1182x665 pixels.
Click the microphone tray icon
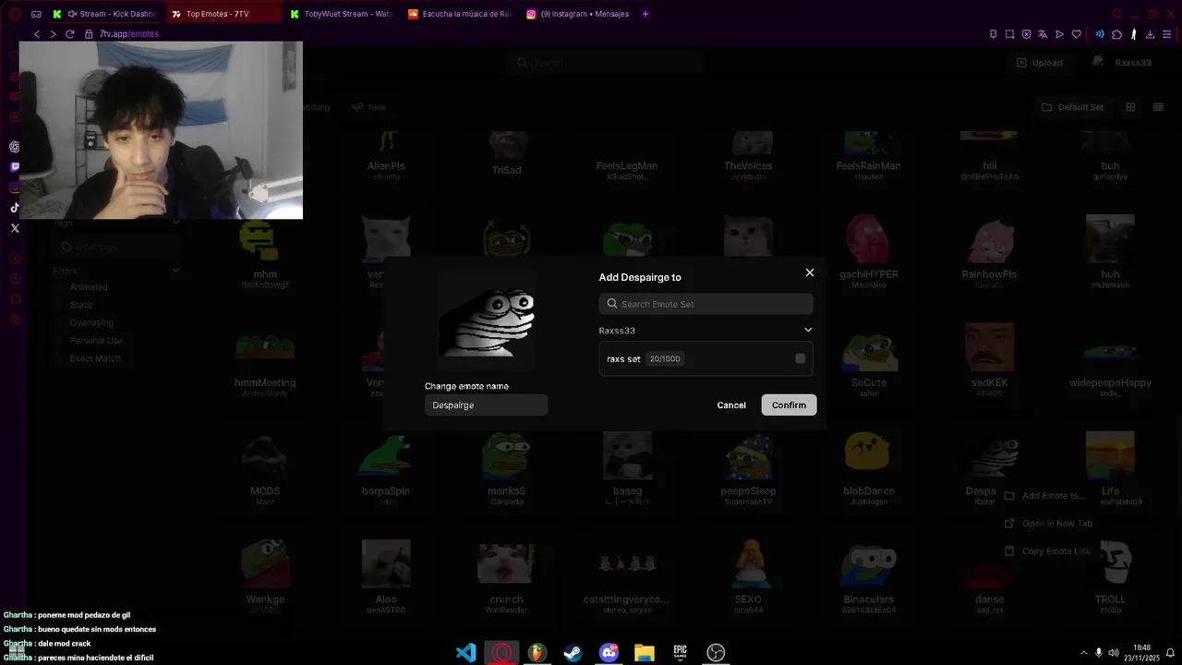[1099, 653]
